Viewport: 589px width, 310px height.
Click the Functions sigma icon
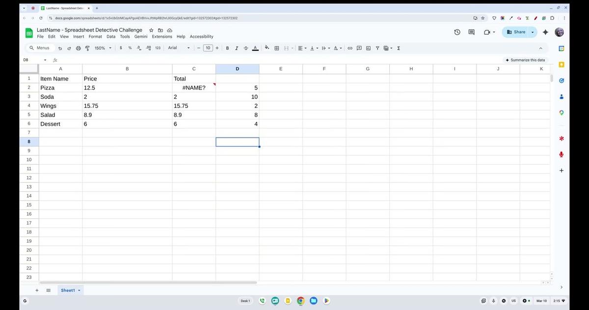pos(398,48)
